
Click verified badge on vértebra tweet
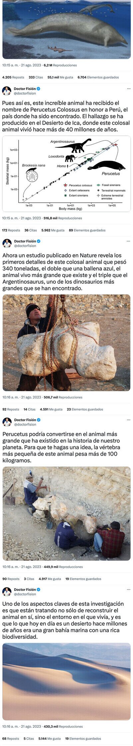click(39, 420)
